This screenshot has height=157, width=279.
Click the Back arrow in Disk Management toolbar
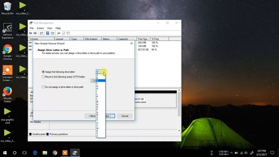point(31,33)
